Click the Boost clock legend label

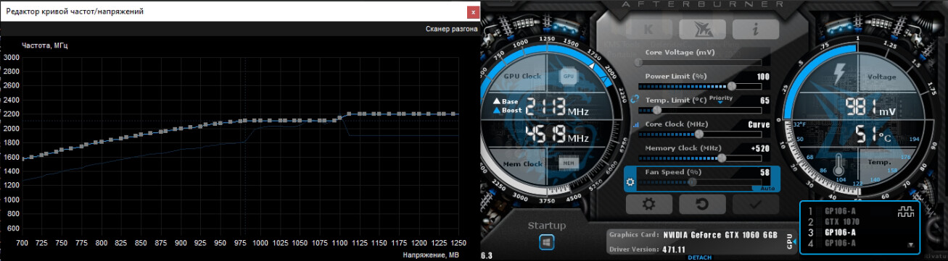point(506,110)
